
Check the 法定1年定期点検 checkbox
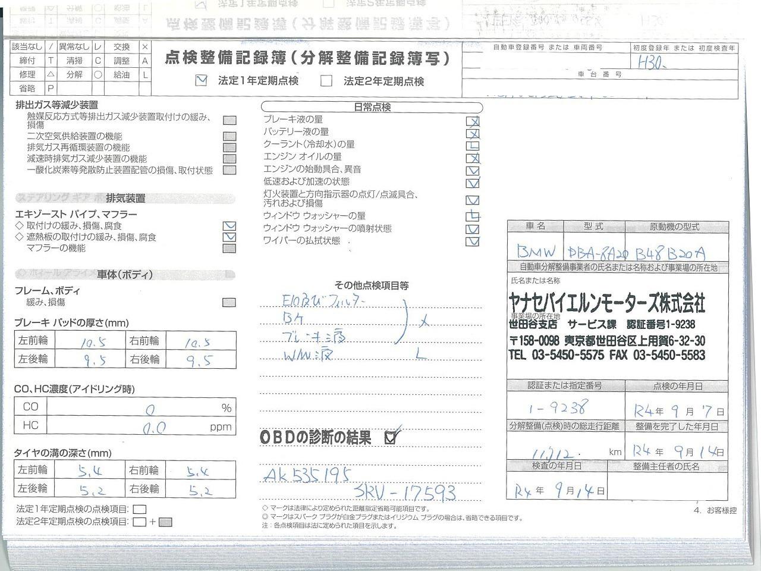coord(202,80)
